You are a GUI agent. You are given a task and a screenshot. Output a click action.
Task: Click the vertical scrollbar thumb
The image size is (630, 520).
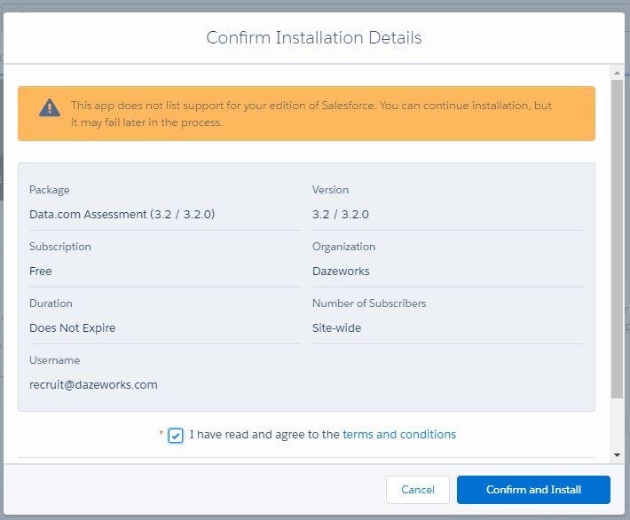pyautogui.click(x=618, y=239)
